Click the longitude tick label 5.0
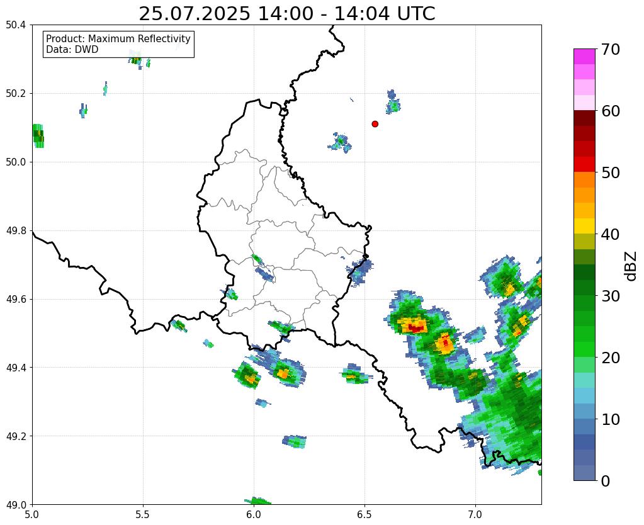This screenshot has width=644, height=525. (x=33, y=514)
